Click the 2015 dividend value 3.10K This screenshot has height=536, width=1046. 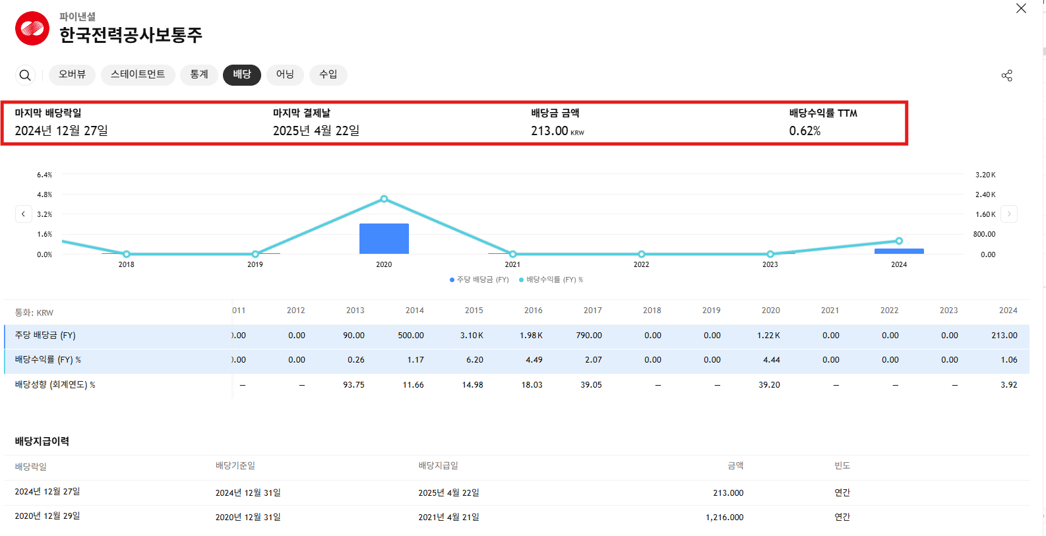click(472, 336)
